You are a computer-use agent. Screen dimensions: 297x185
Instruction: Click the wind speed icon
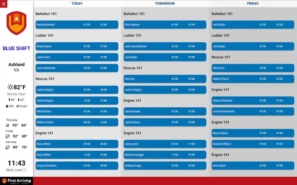[x=18, y=106]
